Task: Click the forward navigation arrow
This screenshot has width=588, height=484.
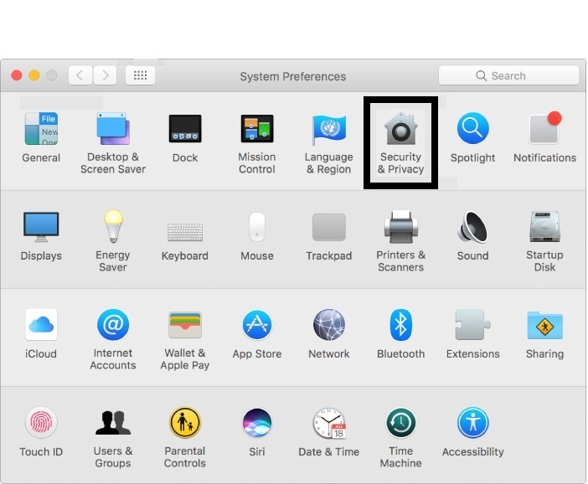Action: pos(105,75)
